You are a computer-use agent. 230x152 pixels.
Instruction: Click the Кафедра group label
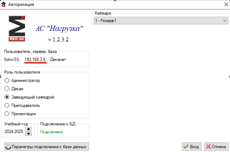pyautogui.click(x=103, y=13)
